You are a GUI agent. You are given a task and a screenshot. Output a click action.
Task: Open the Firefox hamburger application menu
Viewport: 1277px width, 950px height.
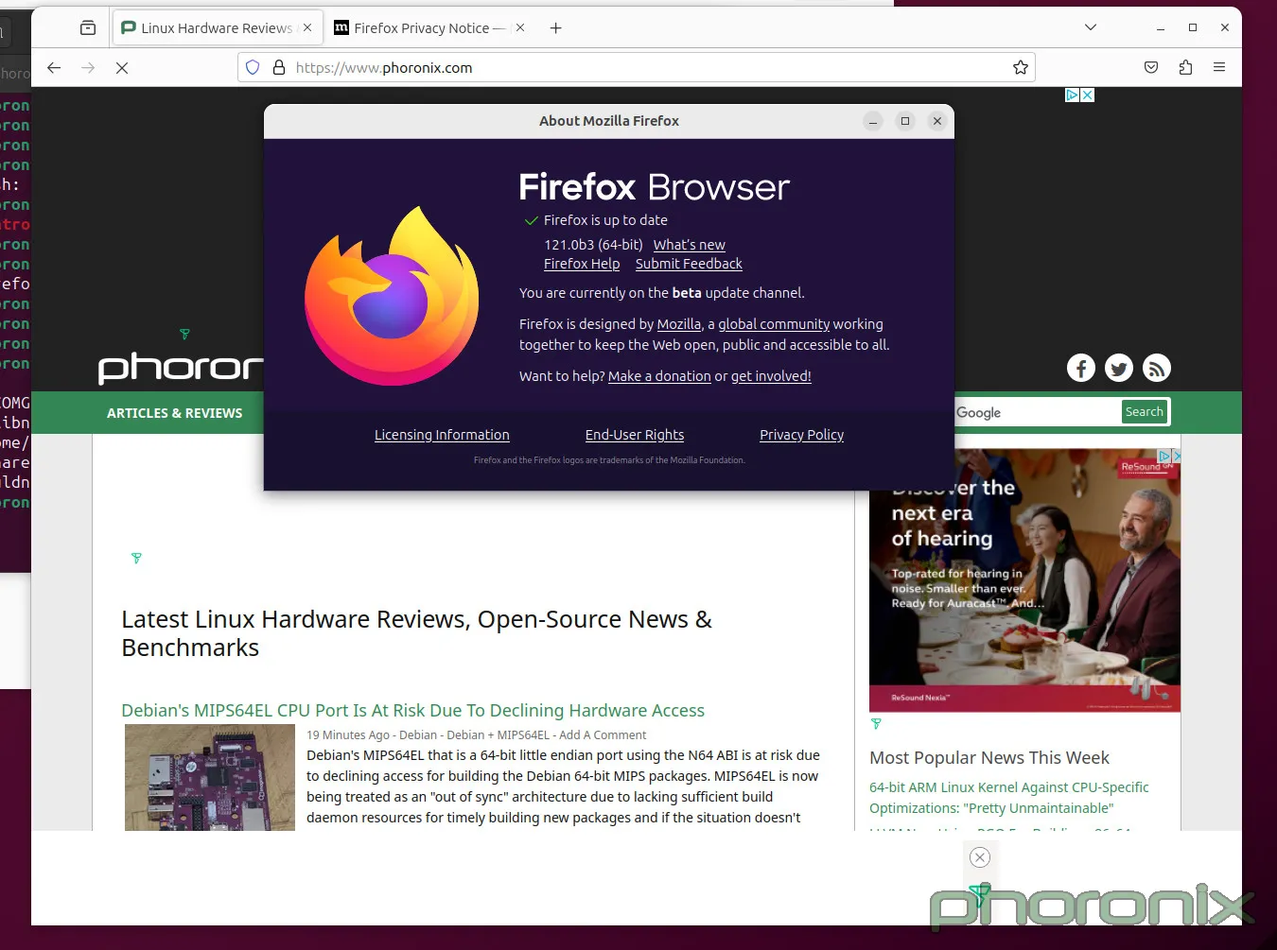[x=1219, y=67]
